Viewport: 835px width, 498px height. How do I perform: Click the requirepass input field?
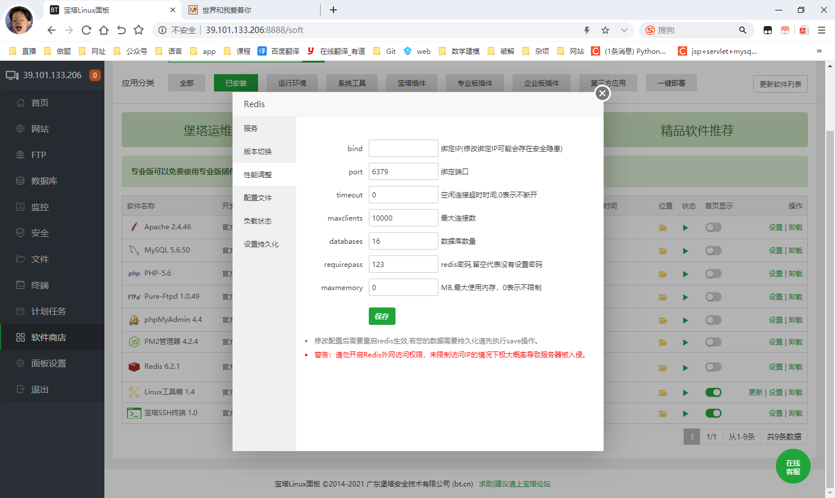tap(403, 264)
